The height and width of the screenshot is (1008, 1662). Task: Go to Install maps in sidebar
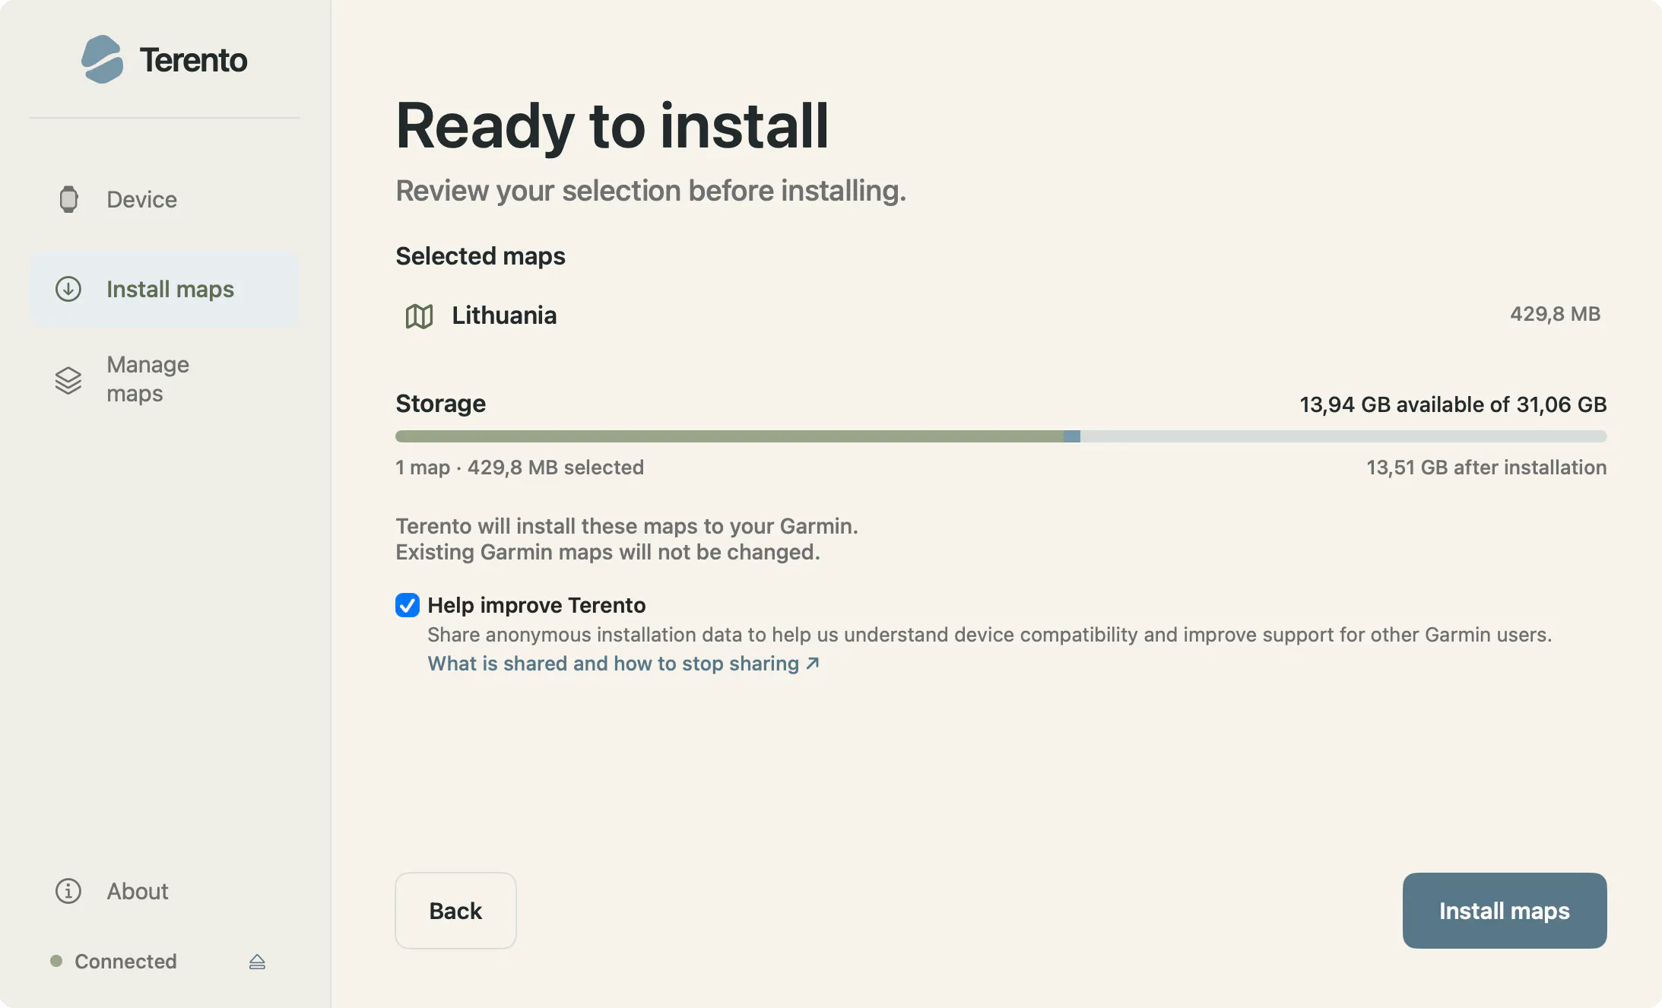pyautogui.click(x=164, y=289)
